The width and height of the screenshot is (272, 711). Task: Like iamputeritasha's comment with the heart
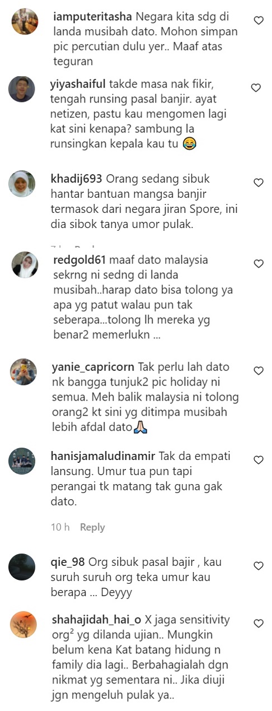259,20
